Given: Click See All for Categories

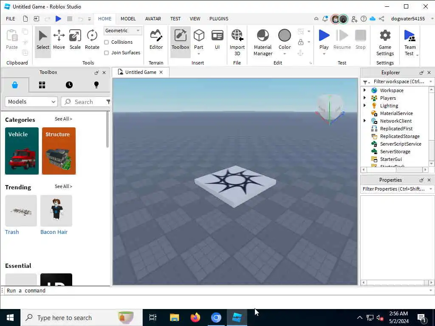Looking at the screenshot, I should 63,119.
